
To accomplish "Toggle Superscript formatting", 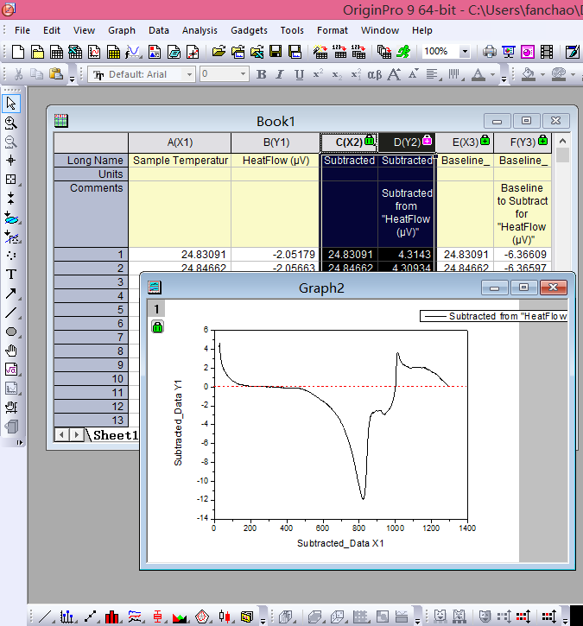I will pos(318,74).
